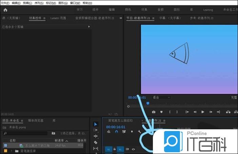Click the Export Frame camera icon
The width and height of the screenshot is (238, 154).
tap(154, 112)
